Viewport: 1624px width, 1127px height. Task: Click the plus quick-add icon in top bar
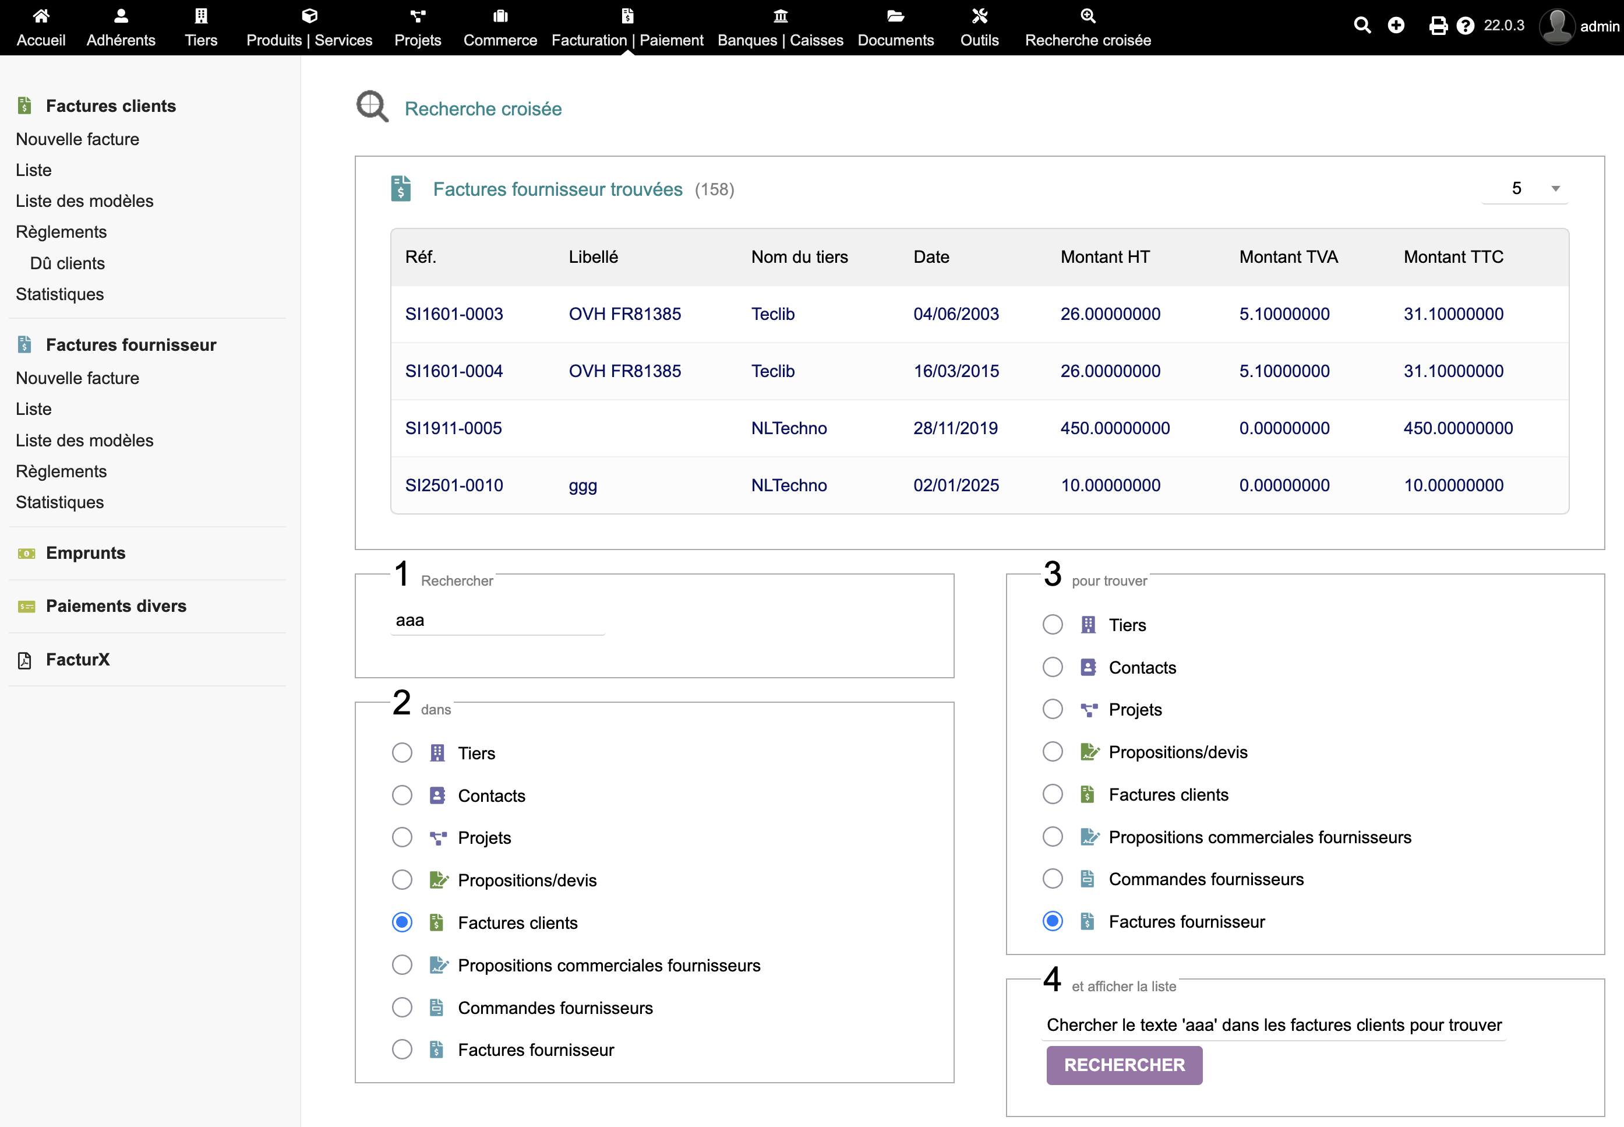tap(1395, 26)
